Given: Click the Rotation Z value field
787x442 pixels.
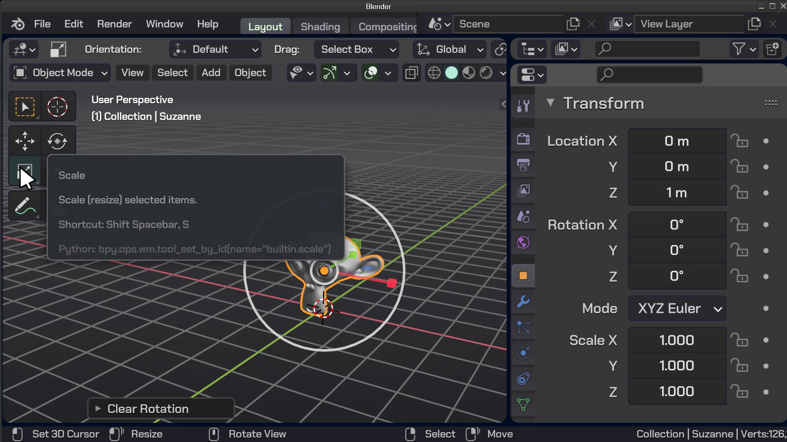Looking at the screenshot, I should click(677, 276).
